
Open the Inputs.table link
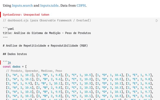(x=49, y=5)
